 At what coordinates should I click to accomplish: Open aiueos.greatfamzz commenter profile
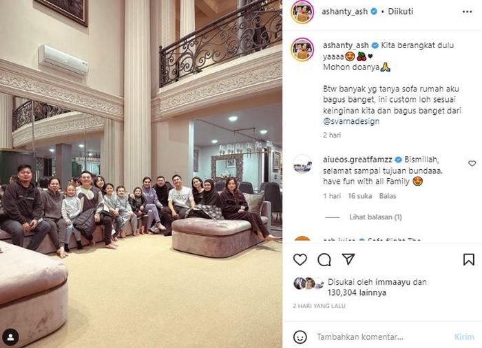pyautogui.click(x=357, y=160)
